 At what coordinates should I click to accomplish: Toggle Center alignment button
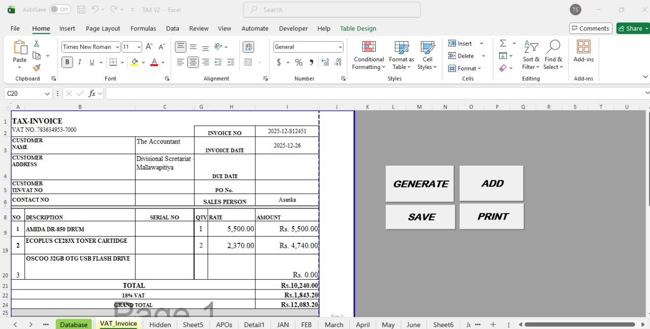[193, 62]
